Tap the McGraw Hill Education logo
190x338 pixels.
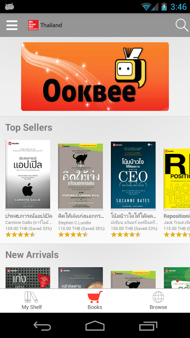coord(33,25)
